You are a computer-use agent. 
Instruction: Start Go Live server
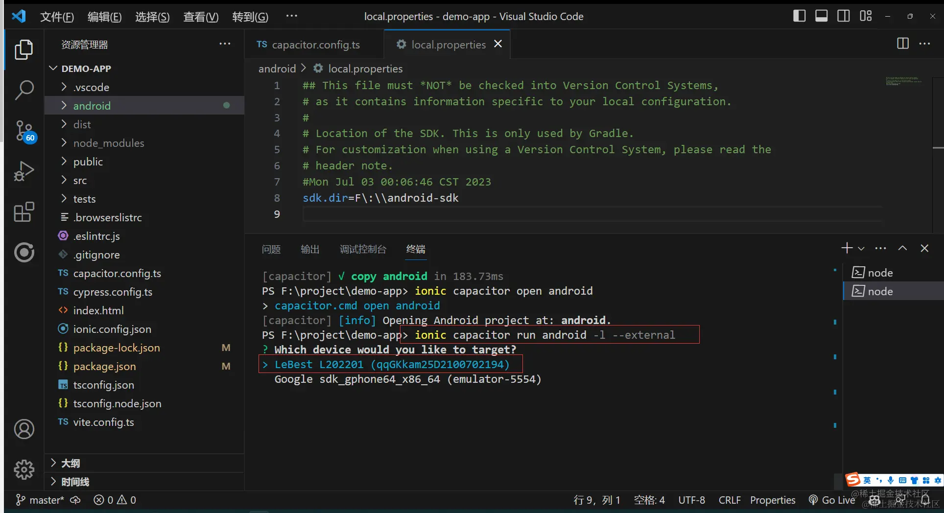832,500
